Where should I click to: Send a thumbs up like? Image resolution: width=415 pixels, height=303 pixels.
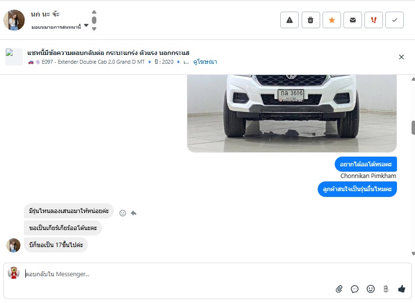point(401,289)
